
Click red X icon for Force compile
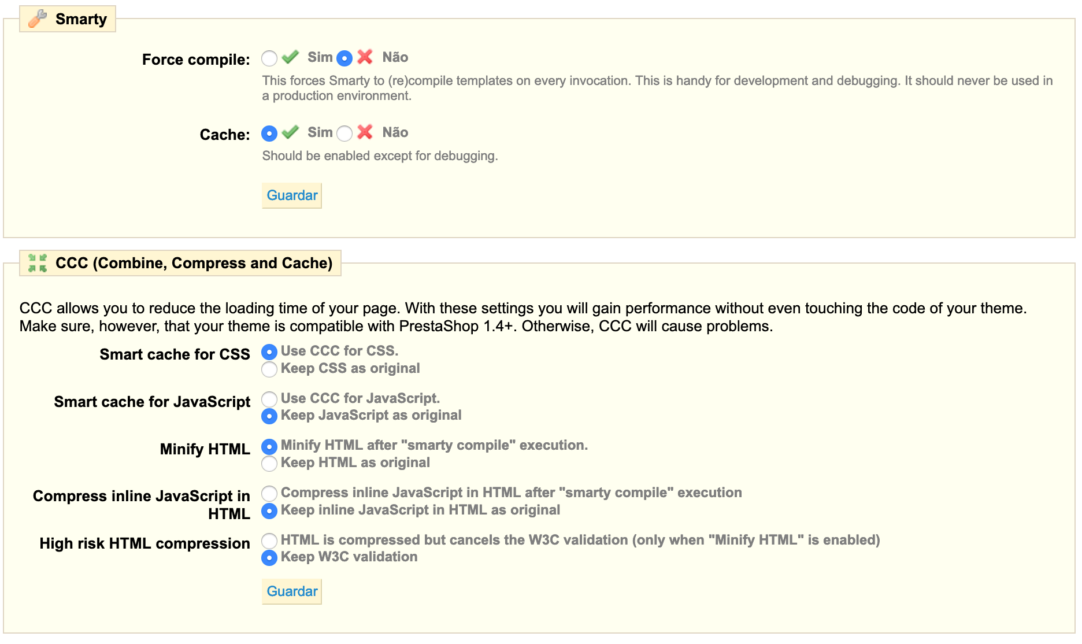pyautogui.click(x=365, y=57)
